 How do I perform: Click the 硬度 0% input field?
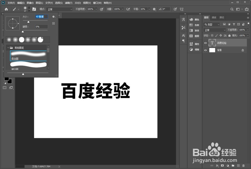click(x=41, y=27)
